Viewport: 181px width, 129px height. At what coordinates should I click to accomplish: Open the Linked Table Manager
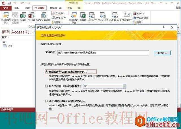pyautogui.click(x=15, y=18)
